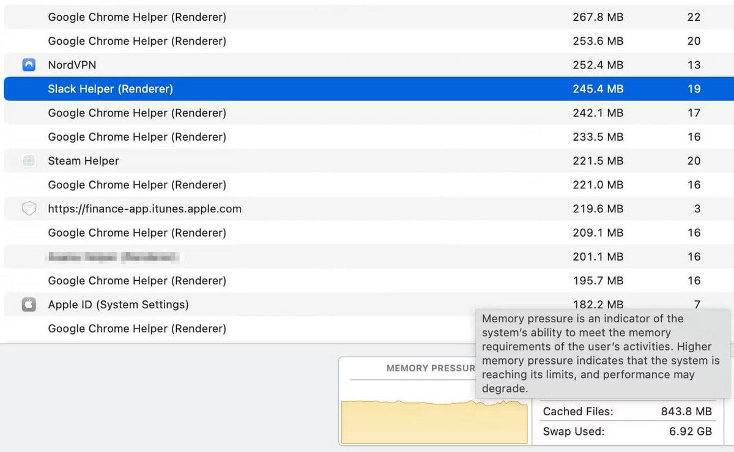This screenshot has width=734, height=452.
Task: Click the 221.5 MB memory value for Steam Helper
Action: 598,161
